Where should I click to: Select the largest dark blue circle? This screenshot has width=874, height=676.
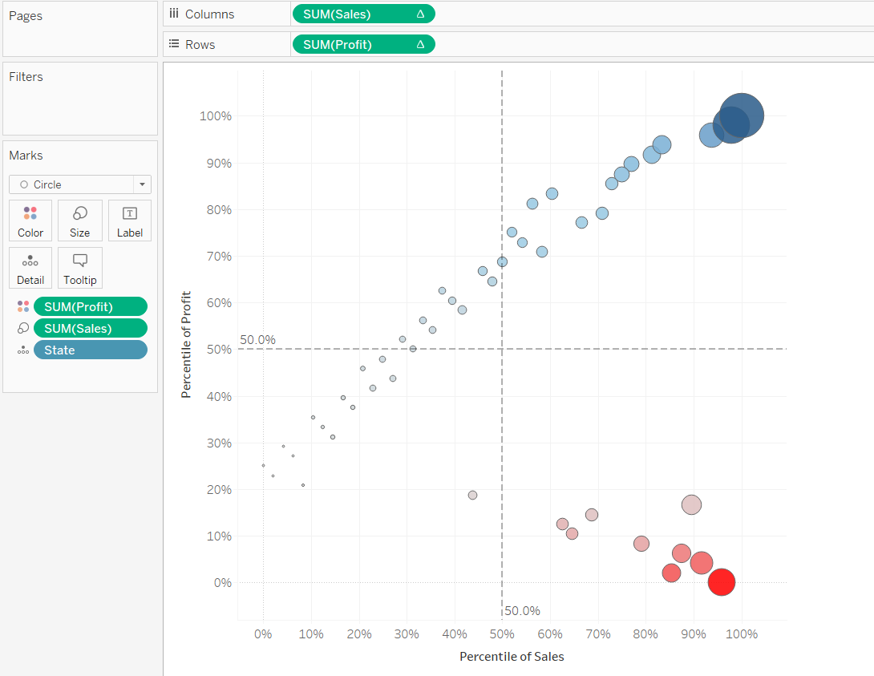[x=742, y=115]
